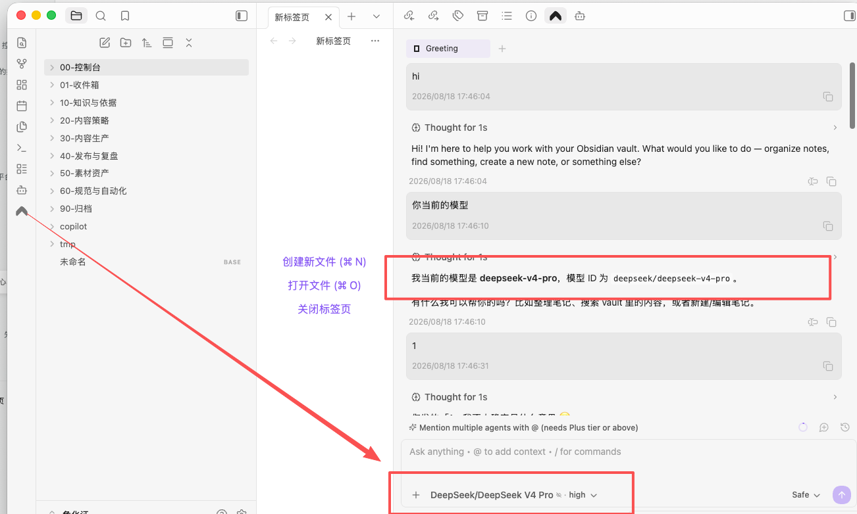Click the stacked-pages templates ribbon icon
Screen dimensions: 857x514
[22, 127]
